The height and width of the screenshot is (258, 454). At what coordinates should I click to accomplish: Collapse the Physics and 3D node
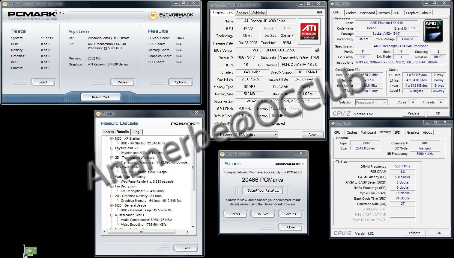[112, 148]
